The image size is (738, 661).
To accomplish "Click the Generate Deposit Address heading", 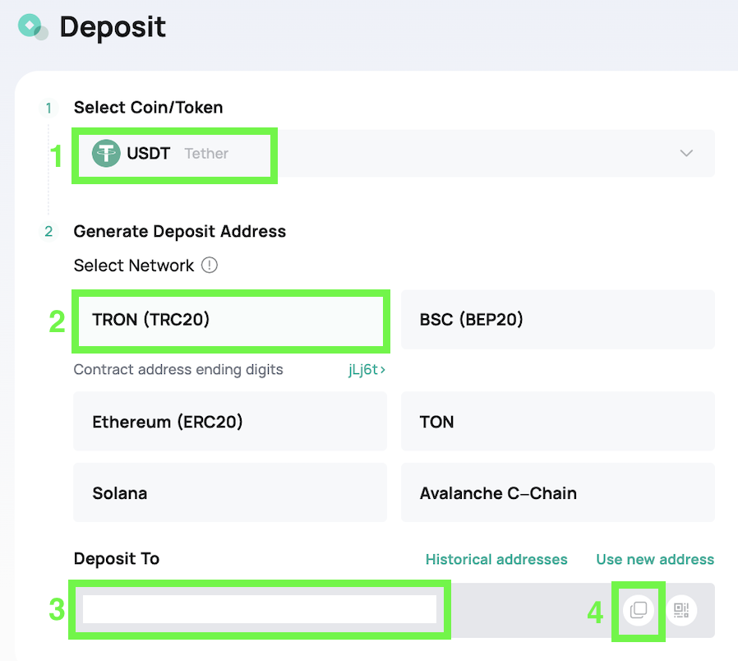I will pos(180,232).
